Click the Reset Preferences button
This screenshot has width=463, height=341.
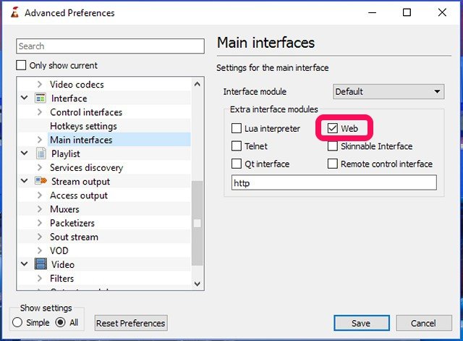pyautogui.click(x=131, y=323)
